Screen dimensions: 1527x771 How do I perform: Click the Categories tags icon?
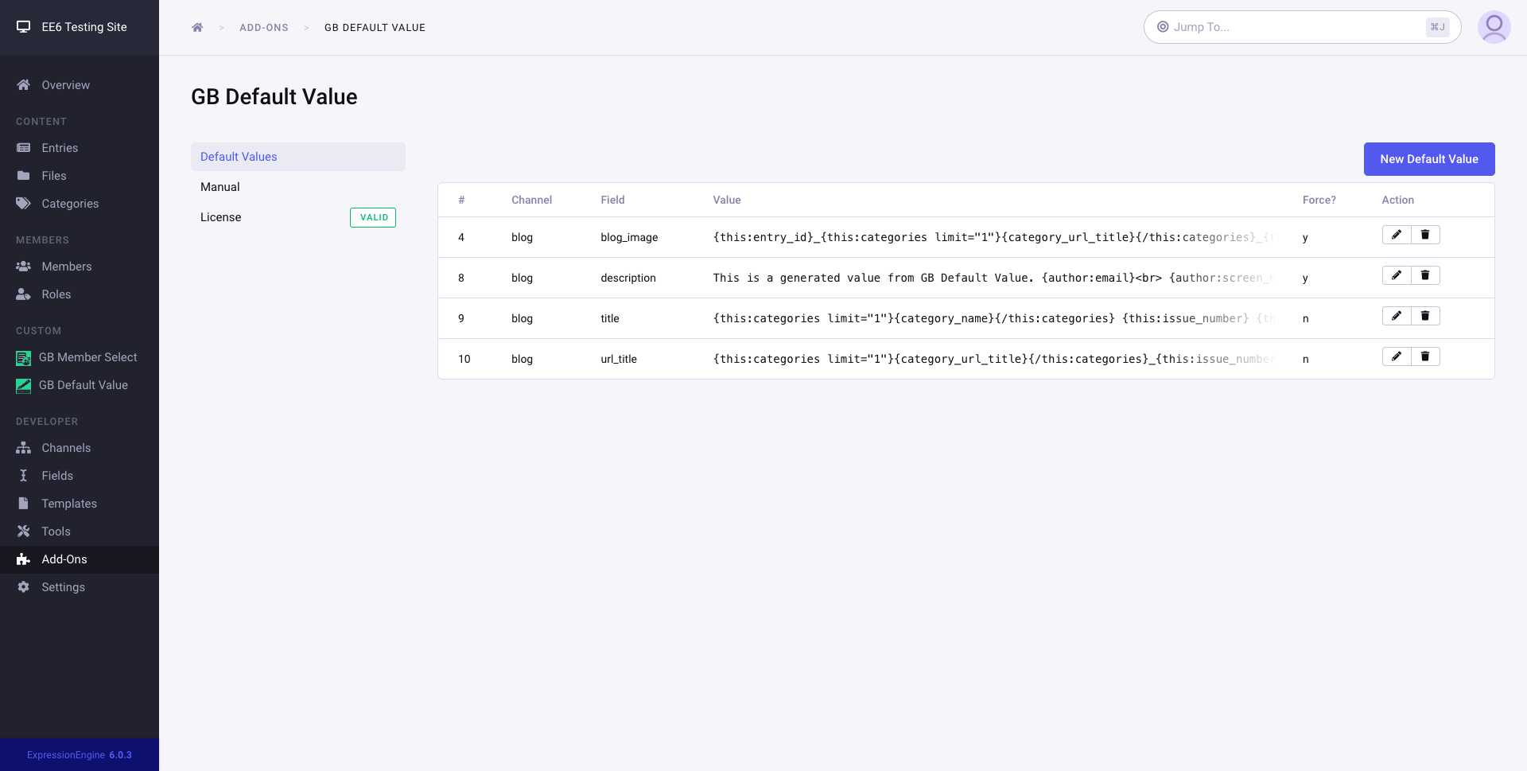coord(24,204)
